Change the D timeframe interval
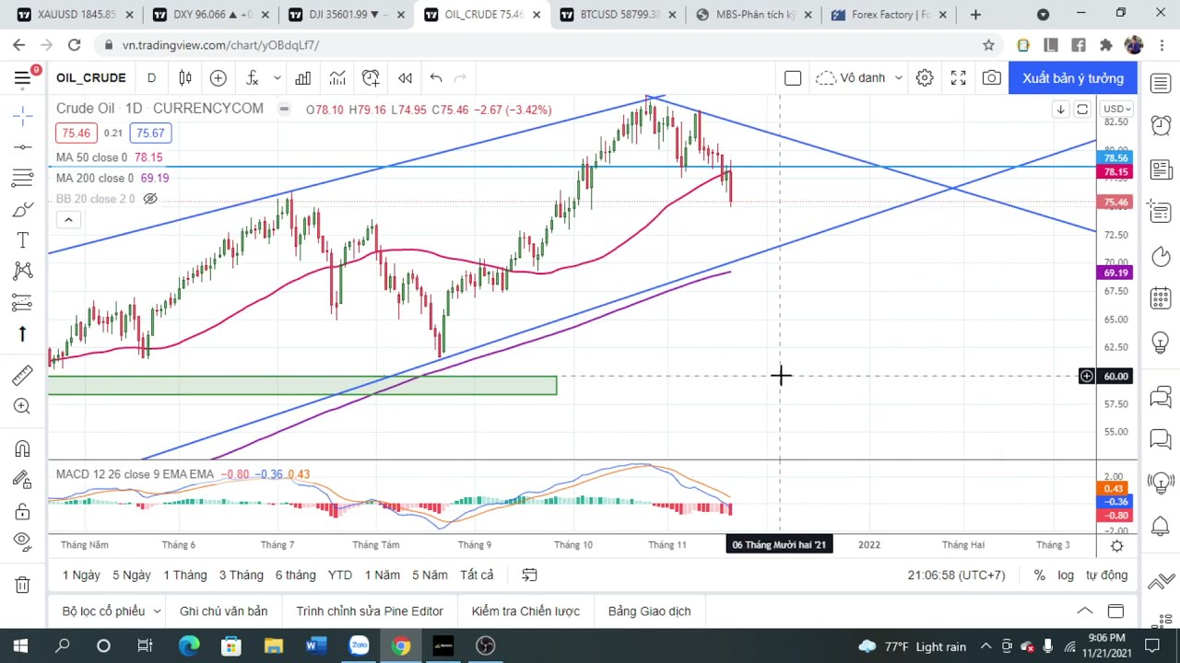 pos(151,78)
